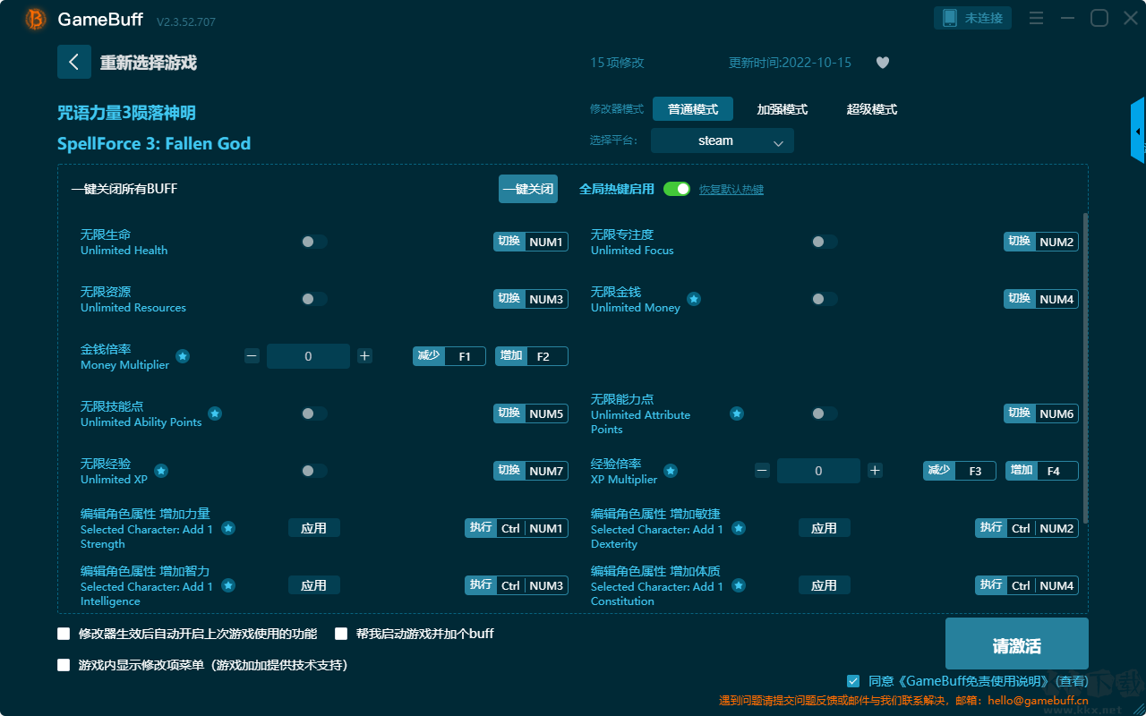
Task: Click star badge next to Unlimited Ability Points
Action: coord(215,413)
